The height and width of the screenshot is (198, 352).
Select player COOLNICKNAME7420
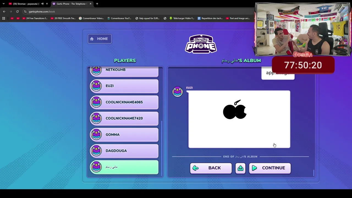[x=124, y=119]
